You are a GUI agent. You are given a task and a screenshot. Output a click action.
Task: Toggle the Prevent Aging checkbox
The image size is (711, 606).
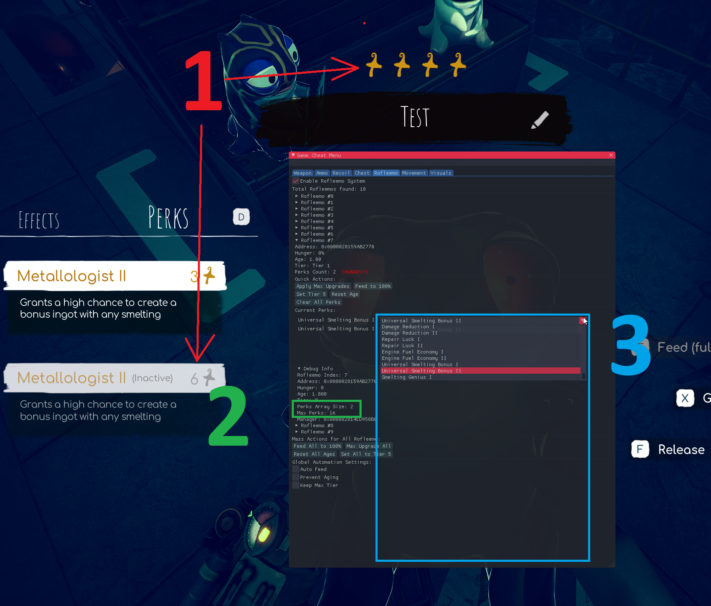click(296, 477)
